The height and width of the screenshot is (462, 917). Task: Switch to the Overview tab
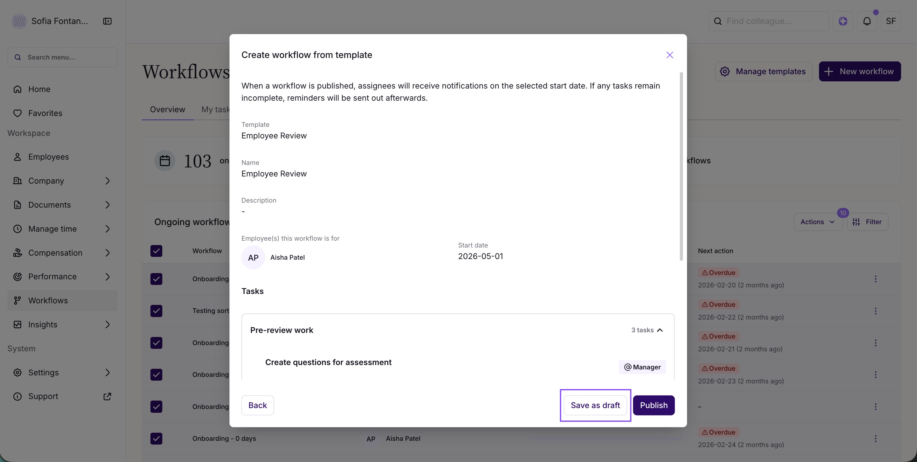pyautogui.click(x=167, y=109)
